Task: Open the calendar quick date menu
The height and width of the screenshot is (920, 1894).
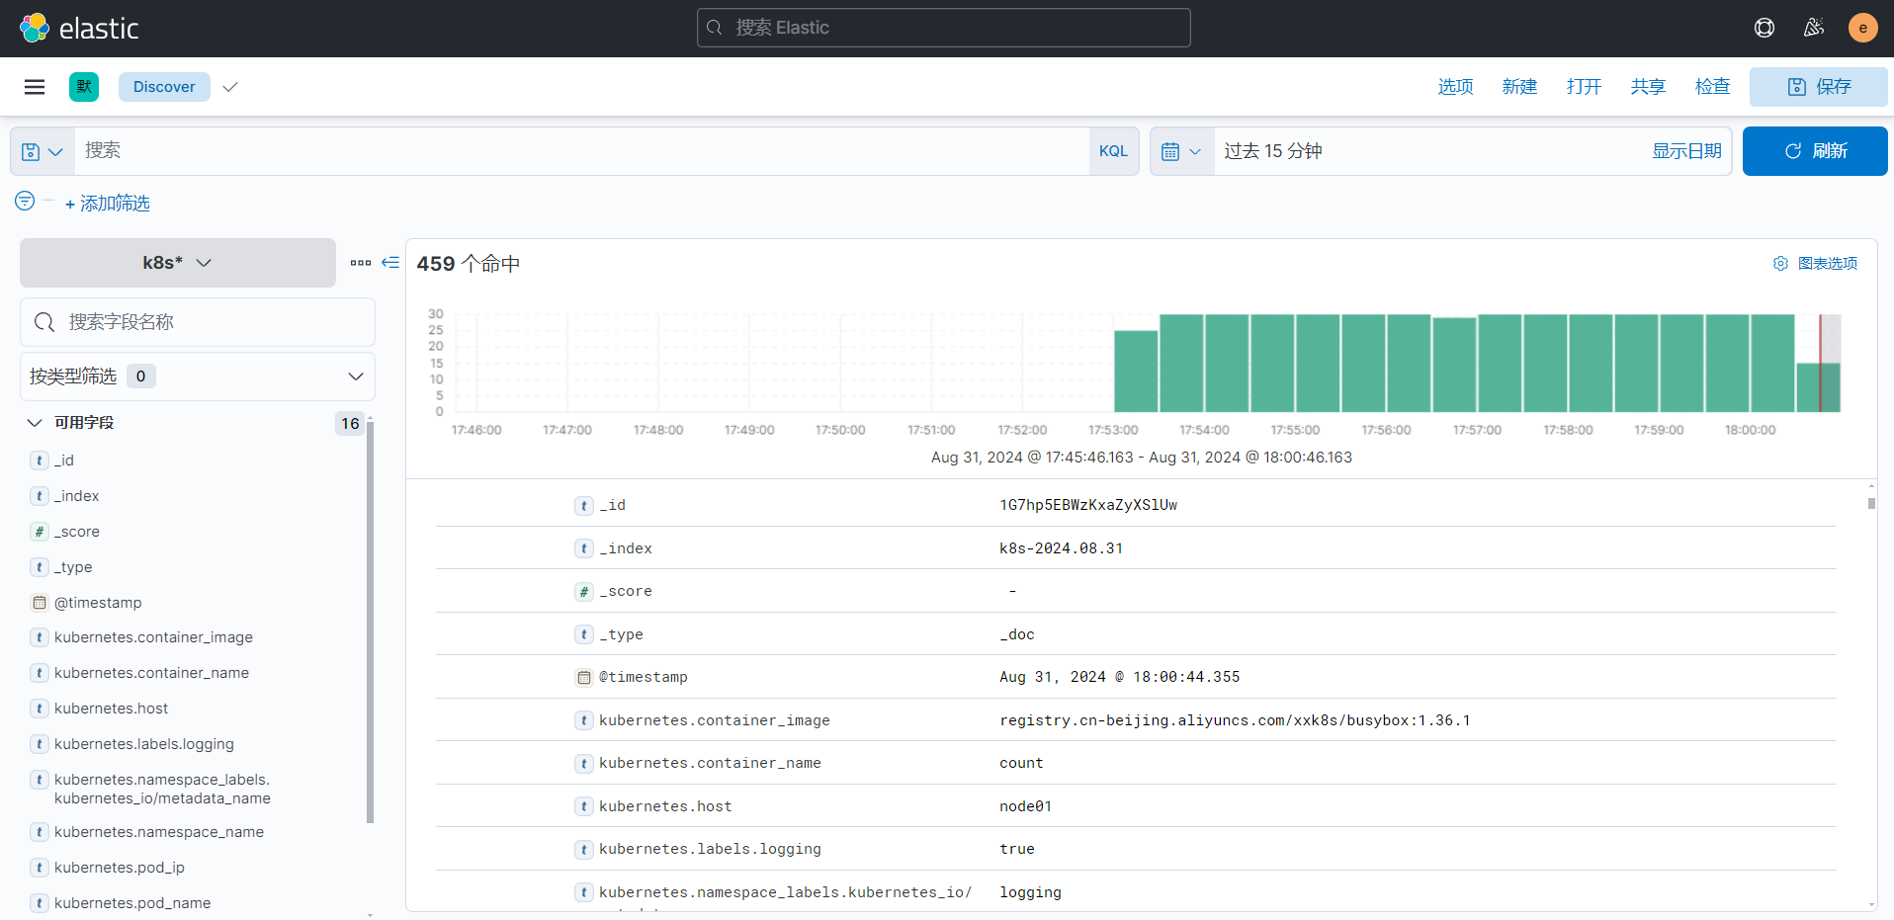Action: click(1182, 151)
